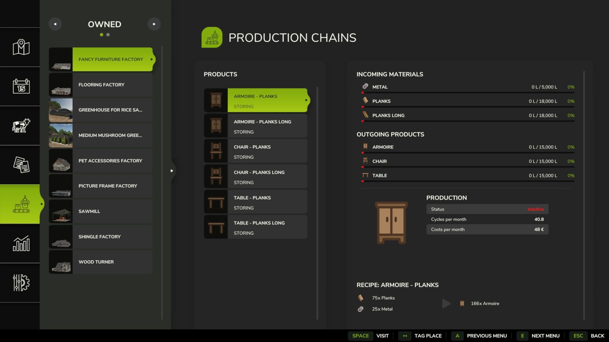Viewport: 609px width, 342px height.
Task: Open the map icon in sidebar
Action: pyautogui.click(x=21, y=47)
